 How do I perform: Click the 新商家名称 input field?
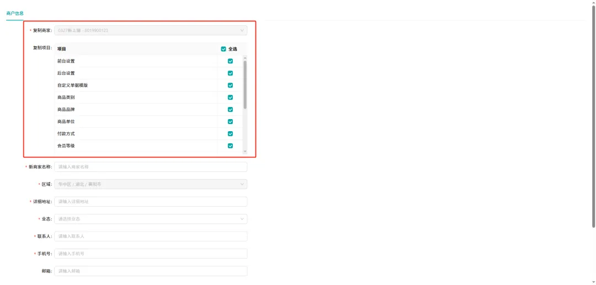(x=150, y=166)
